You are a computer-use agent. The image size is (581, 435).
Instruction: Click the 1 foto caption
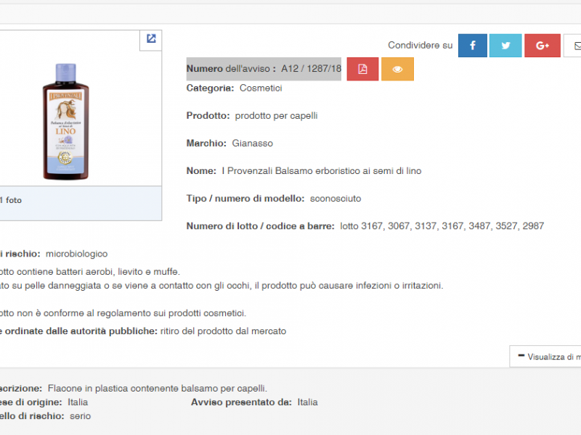click(x=11, y=200)
